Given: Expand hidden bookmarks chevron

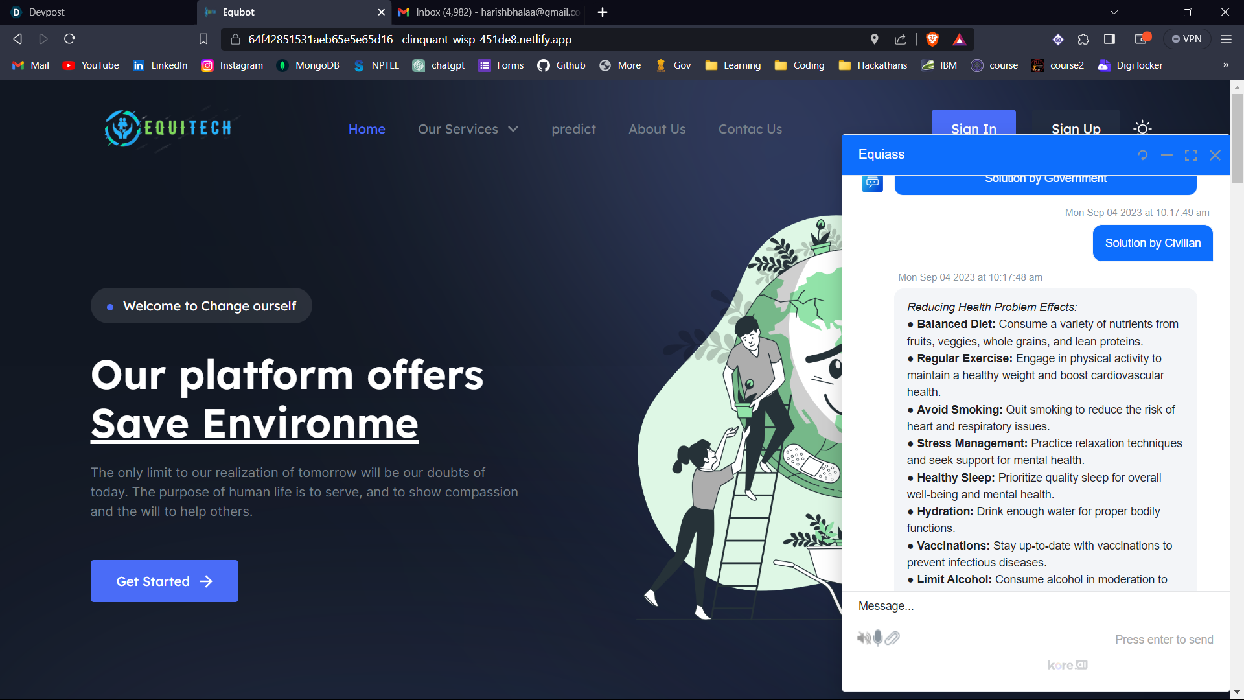Looking at the screenshot, I should tap(1226, 65).
